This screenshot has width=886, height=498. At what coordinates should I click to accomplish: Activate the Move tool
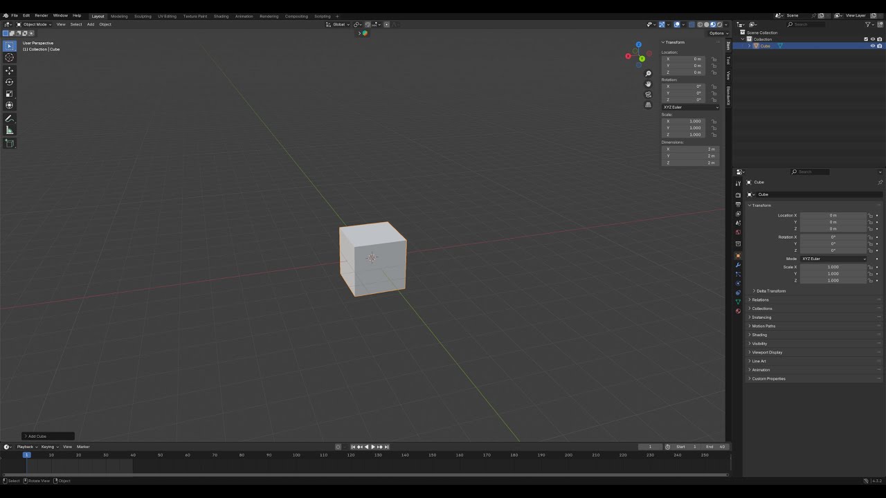[x=10, y=71]
